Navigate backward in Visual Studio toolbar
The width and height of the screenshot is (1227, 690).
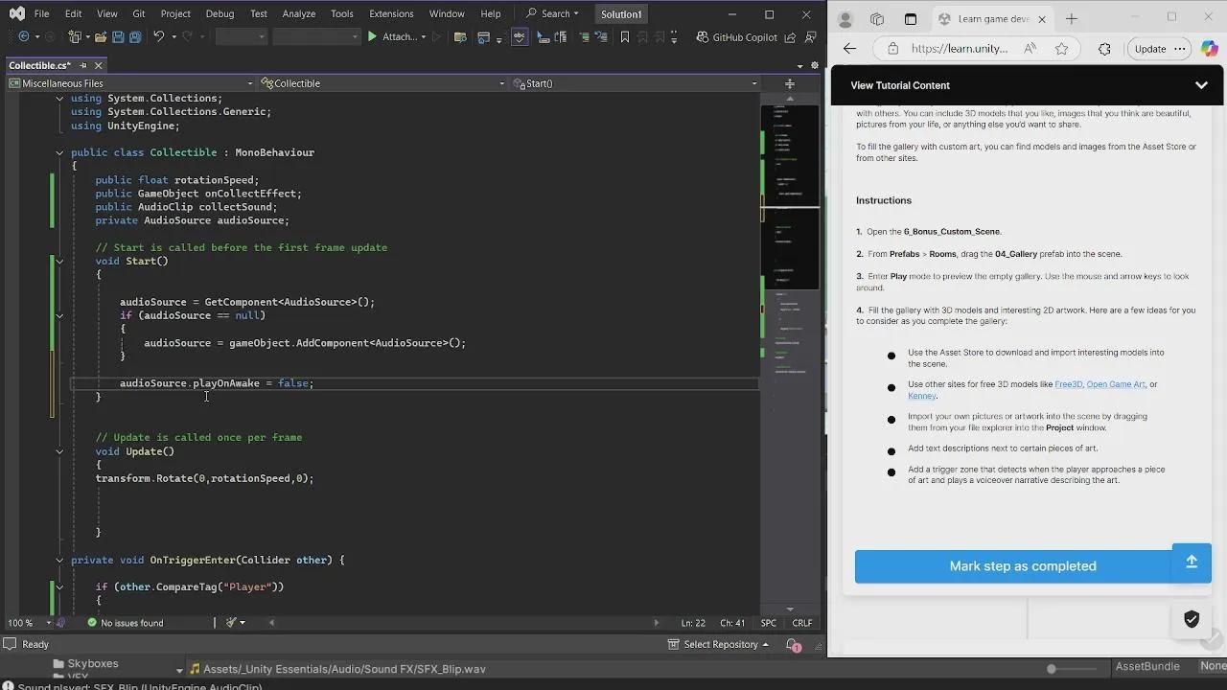tap(24, 36)
